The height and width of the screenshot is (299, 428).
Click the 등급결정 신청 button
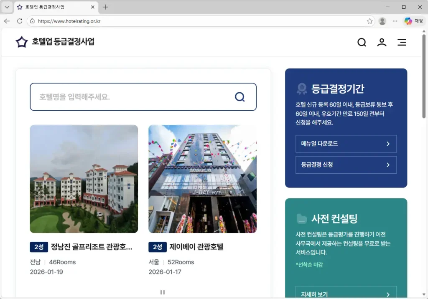346,165
